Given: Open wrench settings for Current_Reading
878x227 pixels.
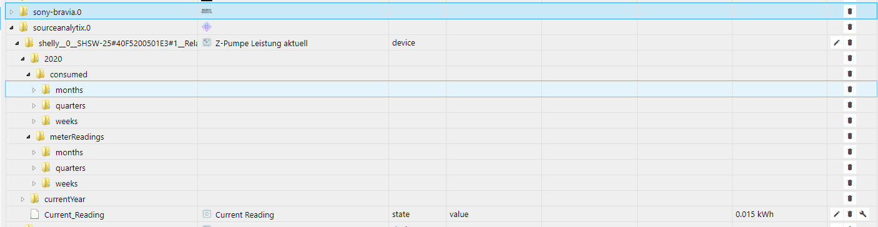Looking at the screenshot, I should (x=862, y=215).
